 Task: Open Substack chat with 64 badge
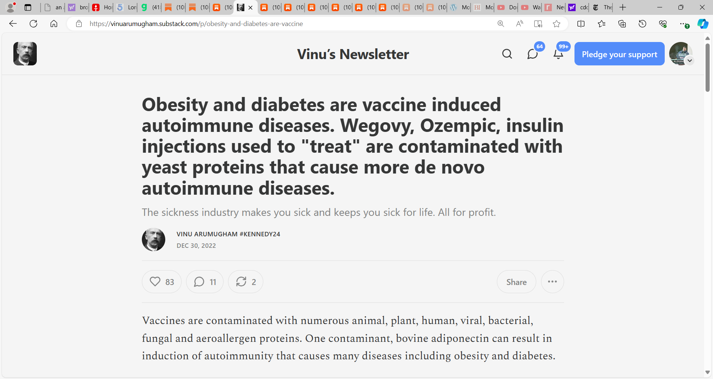[533, 54]
